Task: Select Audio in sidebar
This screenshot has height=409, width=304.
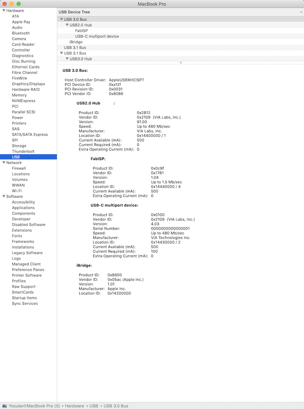Action: 17,27
